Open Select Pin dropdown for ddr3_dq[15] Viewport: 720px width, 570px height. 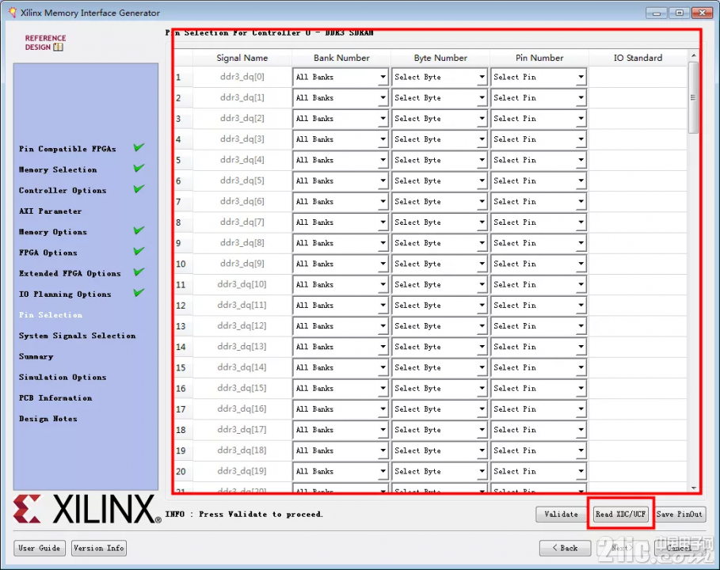point(539,388)
